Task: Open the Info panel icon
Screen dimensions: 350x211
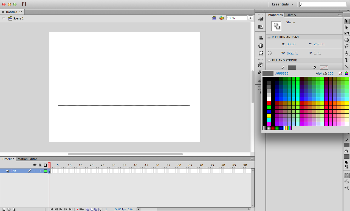Action: [x=261, y=46]
